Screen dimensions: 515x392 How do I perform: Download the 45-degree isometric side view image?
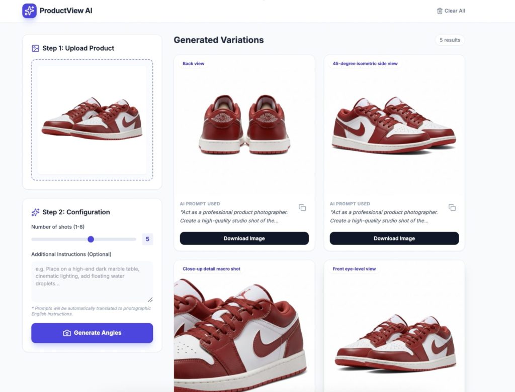(394, 238)
